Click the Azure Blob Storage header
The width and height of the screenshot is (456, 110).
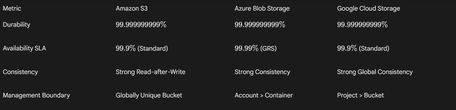click(x=262, y=8)
